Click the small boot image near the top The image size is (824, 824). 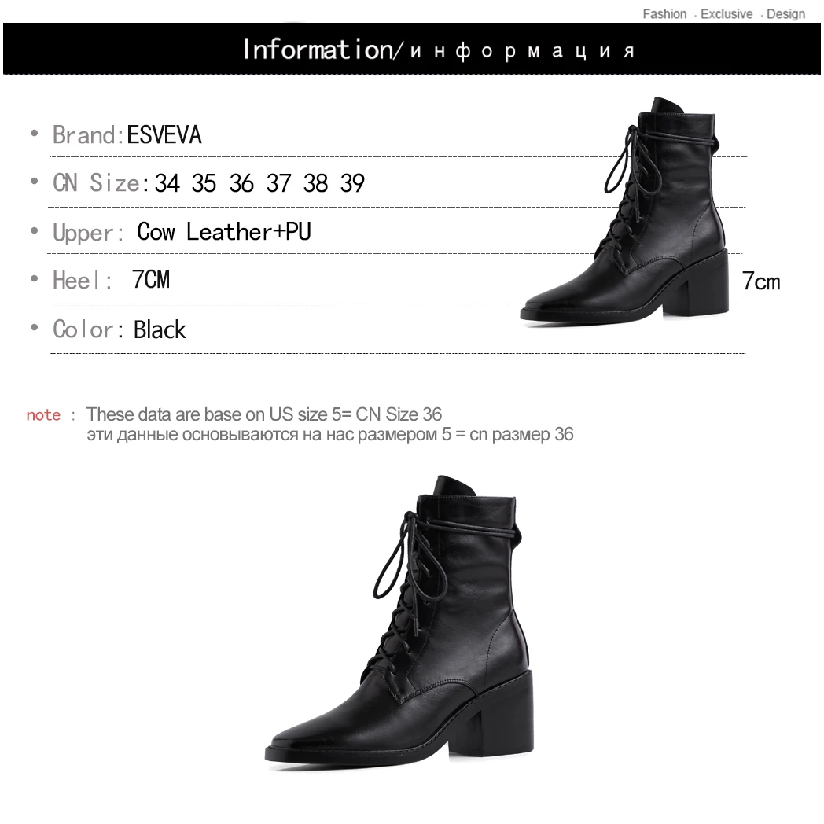624,212
